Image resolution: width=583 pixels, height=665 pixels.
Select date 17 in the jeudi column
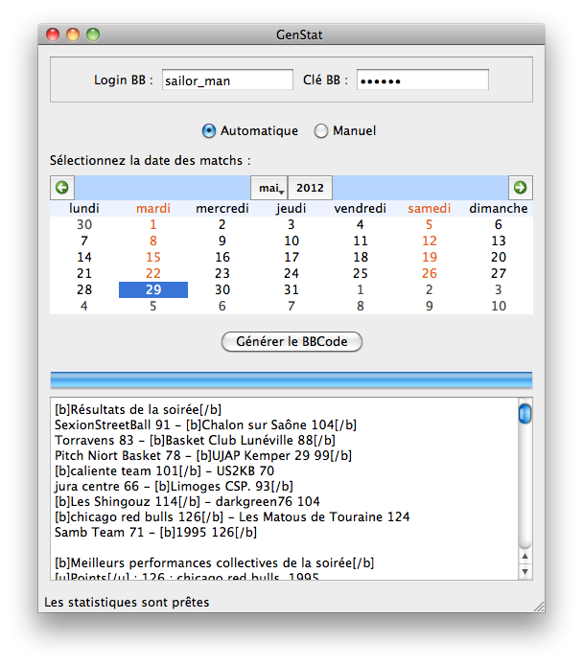tap(291, 258)
